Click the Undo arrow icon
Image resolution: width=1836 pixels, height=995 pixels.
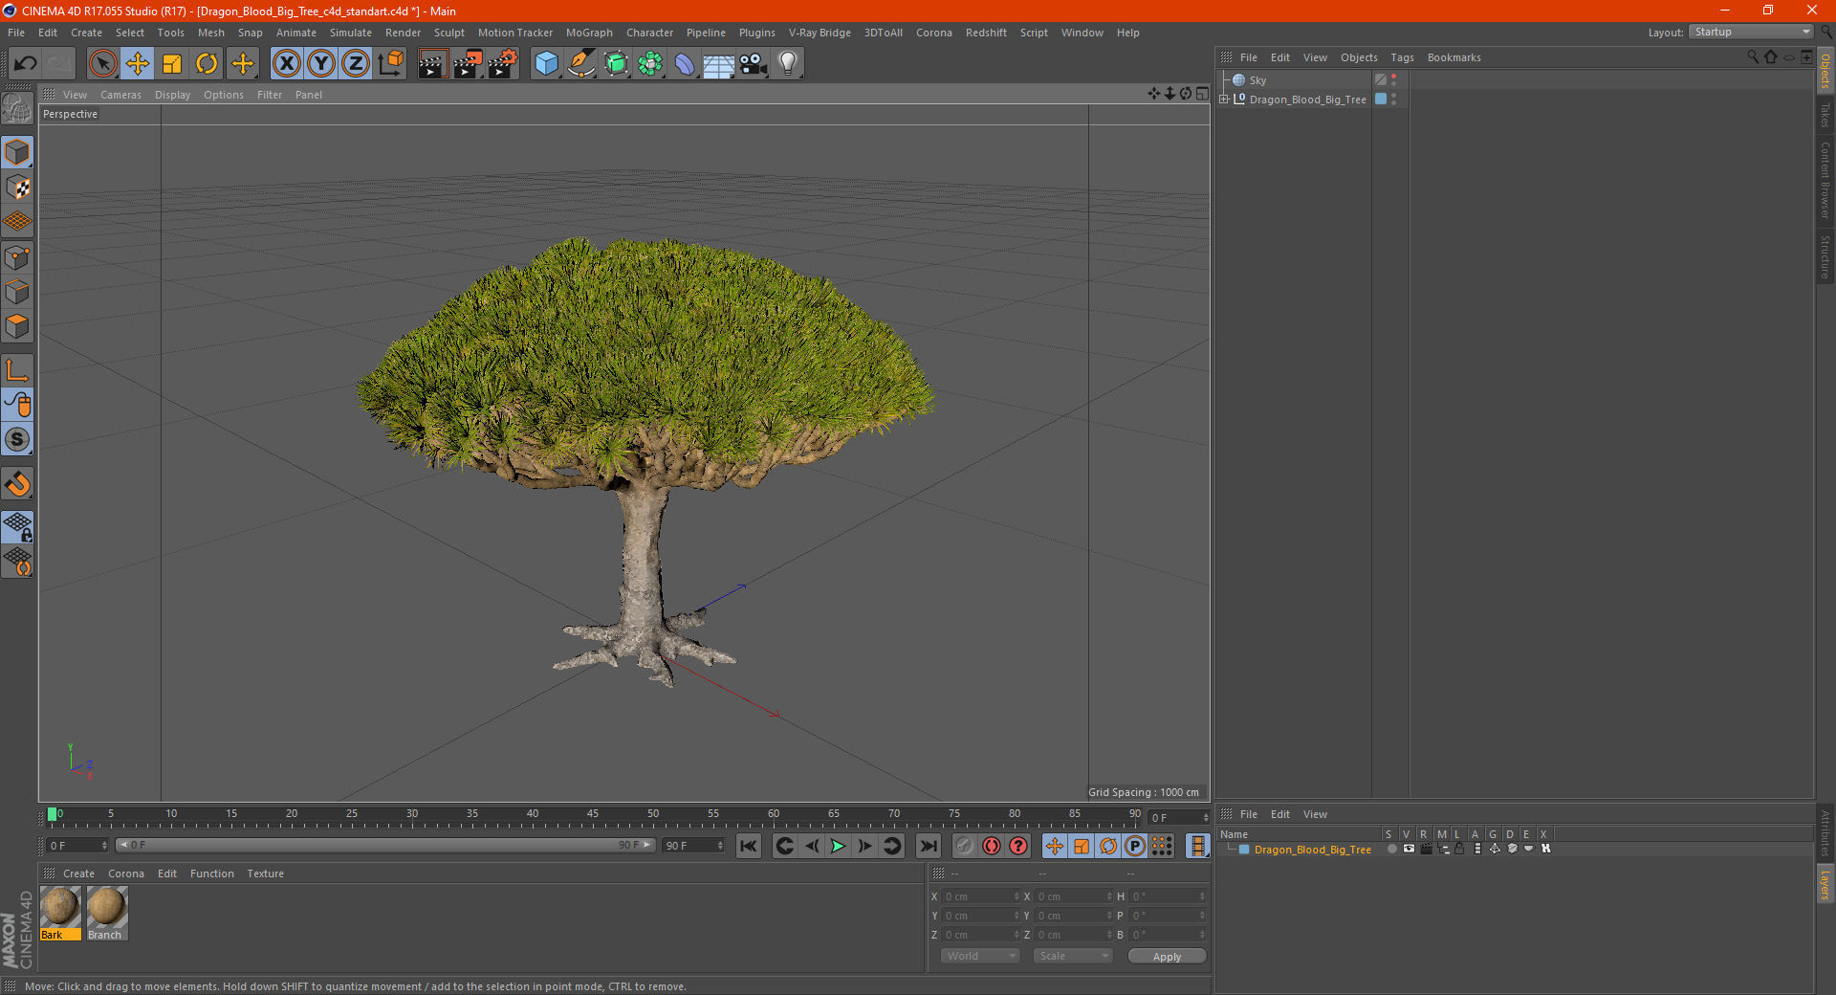[x=26, y=64]
